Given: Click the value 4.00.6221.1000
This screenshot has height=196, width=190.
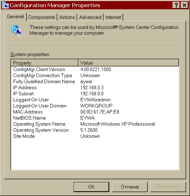Looking at the screenshot, I should pos(96,69).
